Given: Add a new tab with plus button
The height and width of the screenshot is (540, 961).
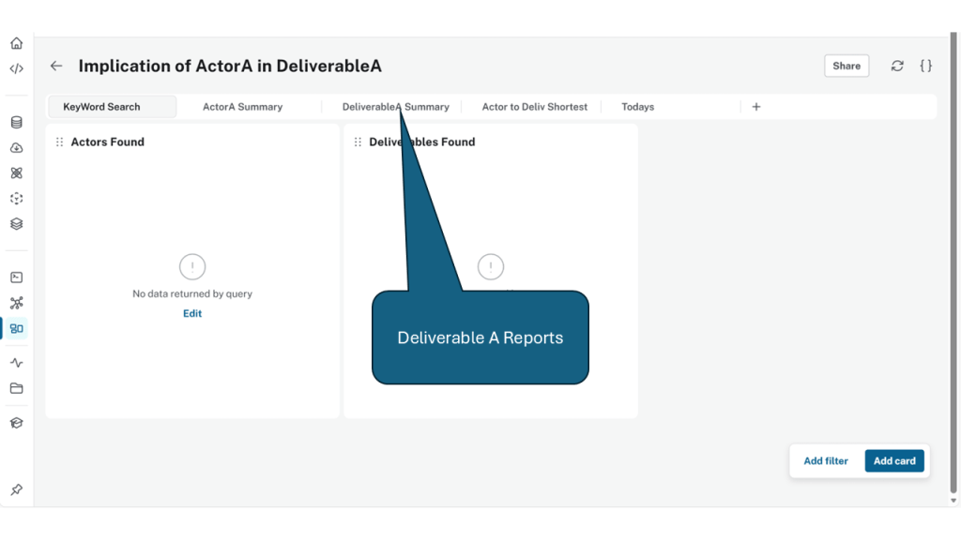Looking at the screenshot, I should [x=756, y=107].
